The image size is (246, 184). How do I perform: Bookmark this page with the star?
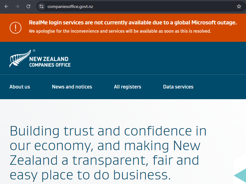pos(239,6)
